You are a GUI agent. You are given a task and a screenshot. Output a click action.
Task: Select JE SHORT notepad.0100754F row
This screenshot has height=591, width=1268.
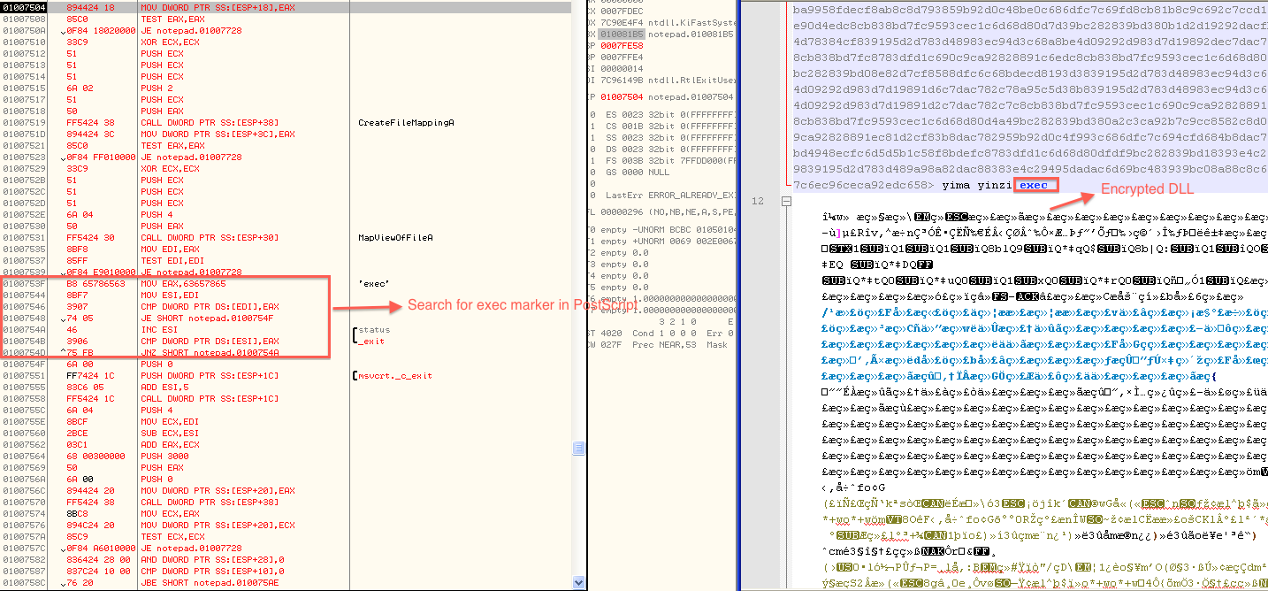click(x=287, y=318)
